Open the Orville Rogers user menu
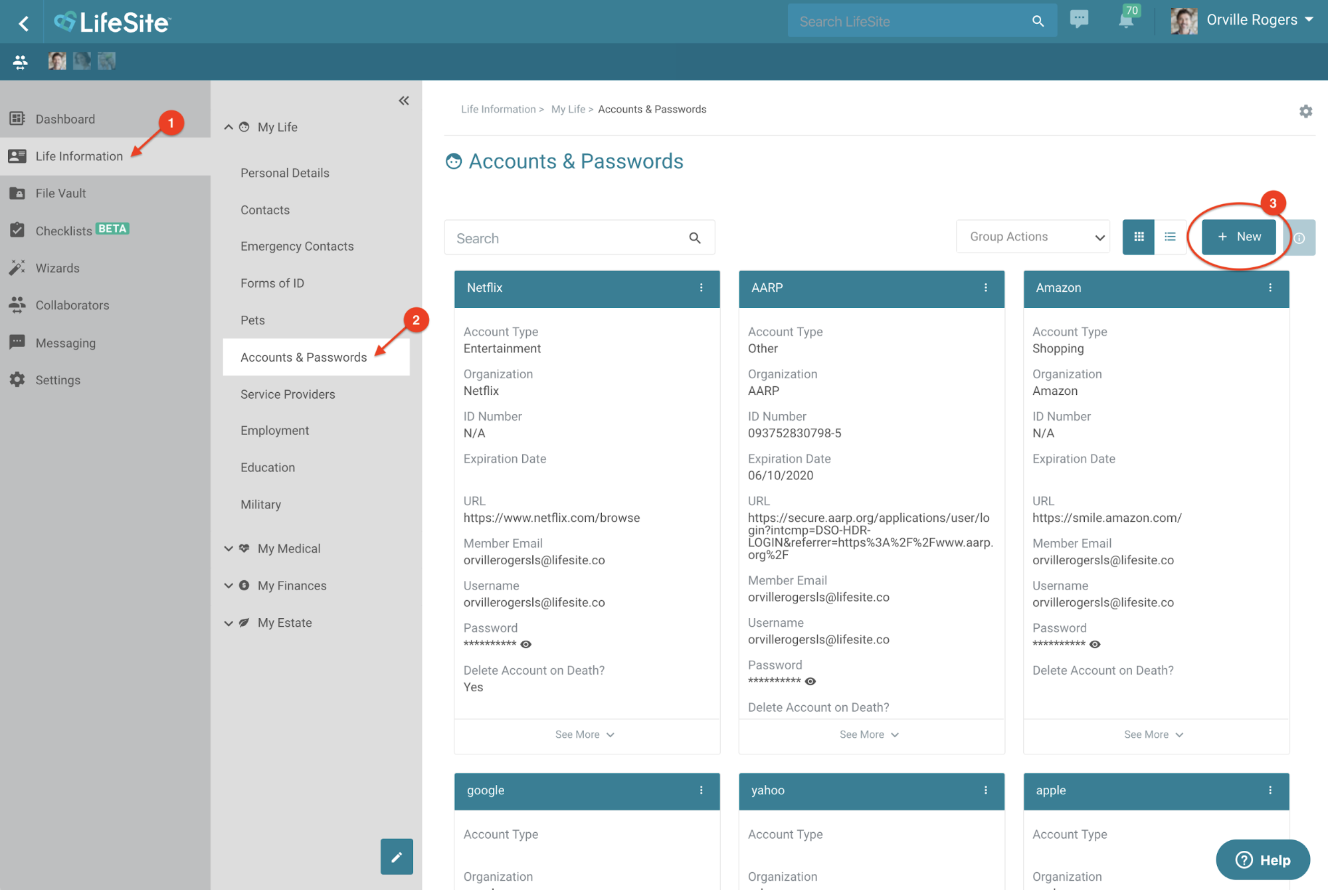 1242,21
